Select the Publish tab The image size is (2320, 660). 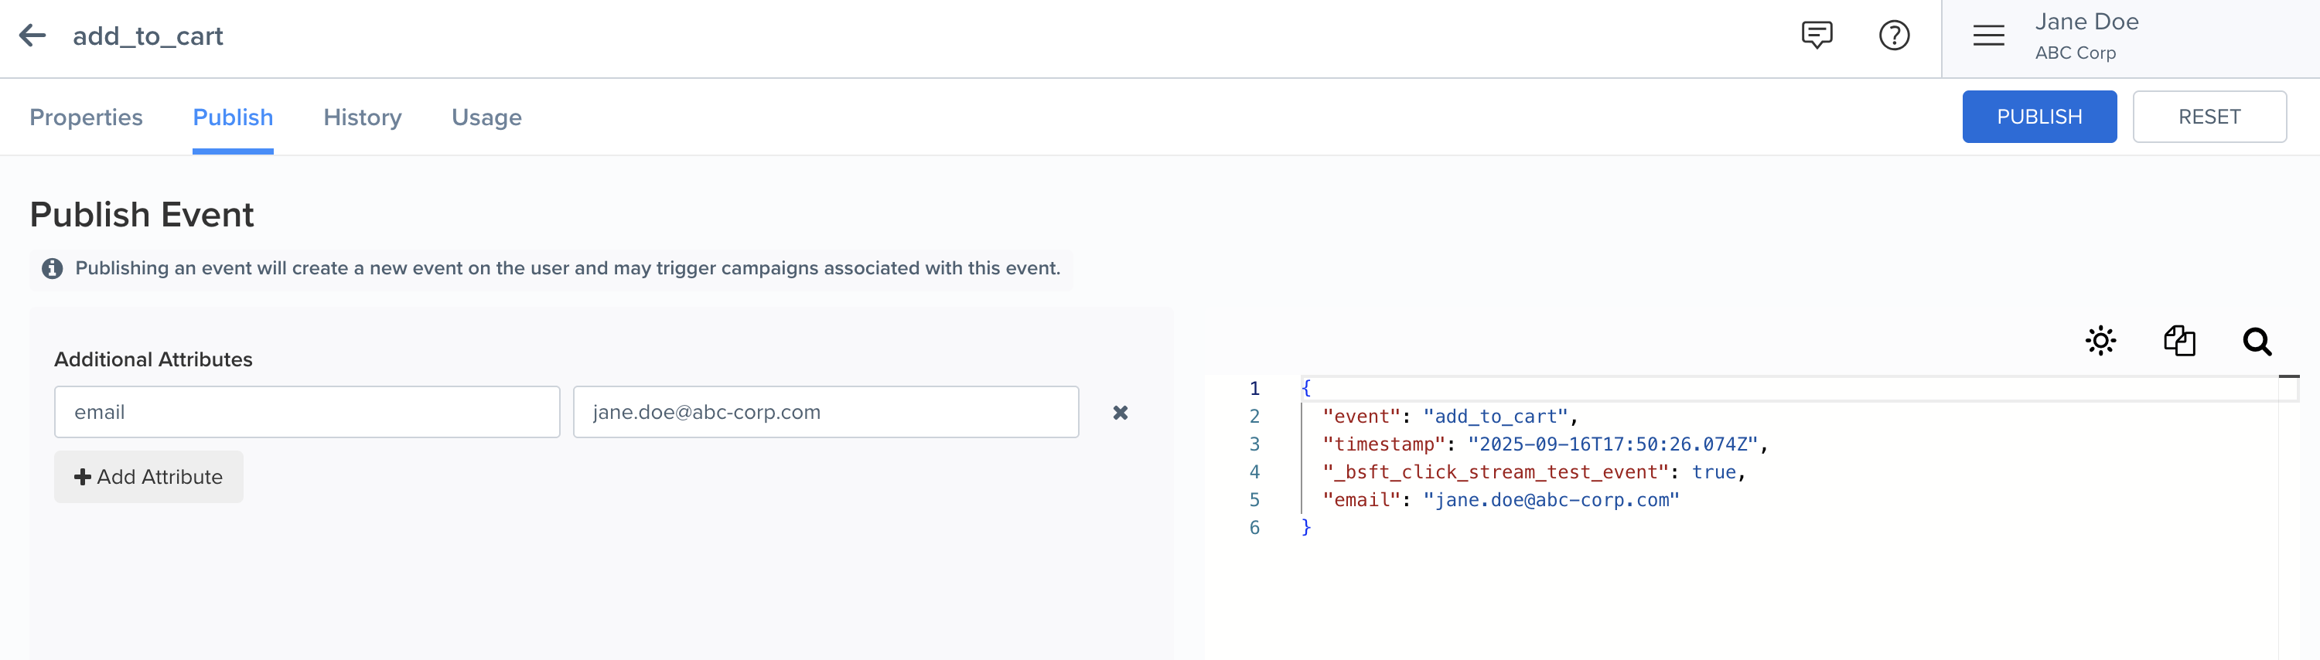234,117
